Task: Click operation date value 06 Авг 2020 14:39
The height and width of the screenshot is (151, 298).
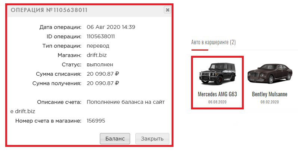Action: click(111, 27)
